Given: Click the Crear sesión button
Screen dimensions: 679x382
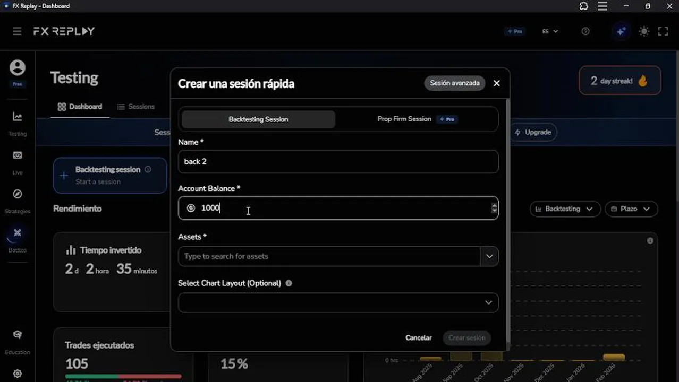Looking at the screenshot, I should [466, 337].
